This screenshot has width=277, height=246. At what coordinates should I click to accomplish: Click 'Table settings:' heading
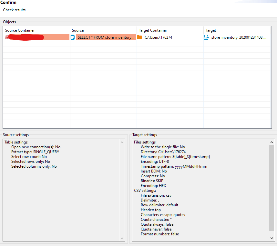pyautogui.click(x=16, y=142)
